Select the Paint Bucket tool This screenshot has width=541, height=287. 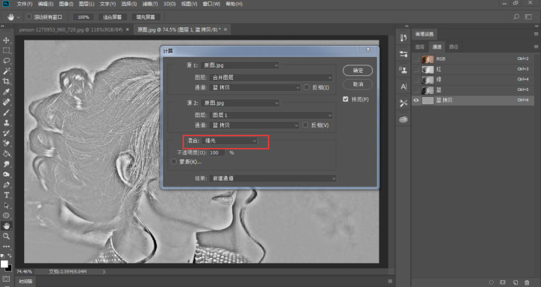point(6,154)
